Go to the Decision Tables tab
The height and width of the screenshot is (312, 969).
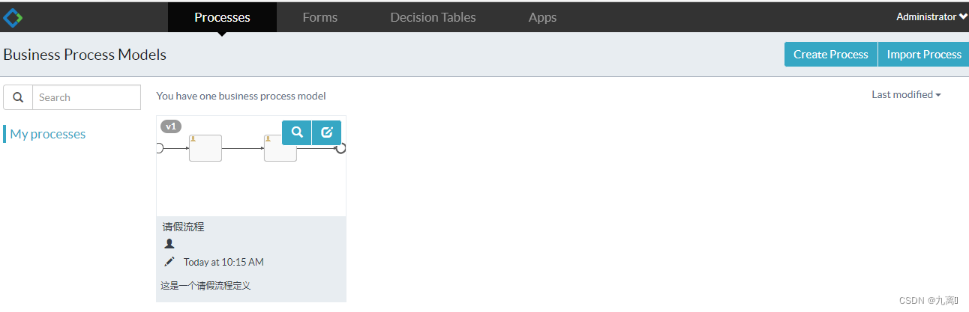click(433, 17)
